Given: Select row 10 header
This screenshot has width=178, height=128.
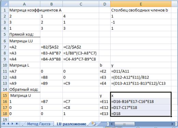Looking at the screenshot, I should 5,65.
